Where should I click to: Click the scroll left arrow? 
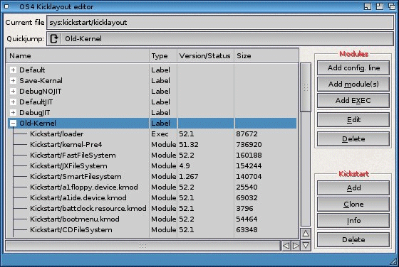pyautogui.click(x=286, y=246)
